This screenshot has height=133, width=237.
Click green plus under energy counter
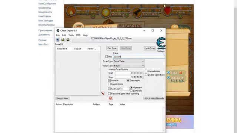93,16
